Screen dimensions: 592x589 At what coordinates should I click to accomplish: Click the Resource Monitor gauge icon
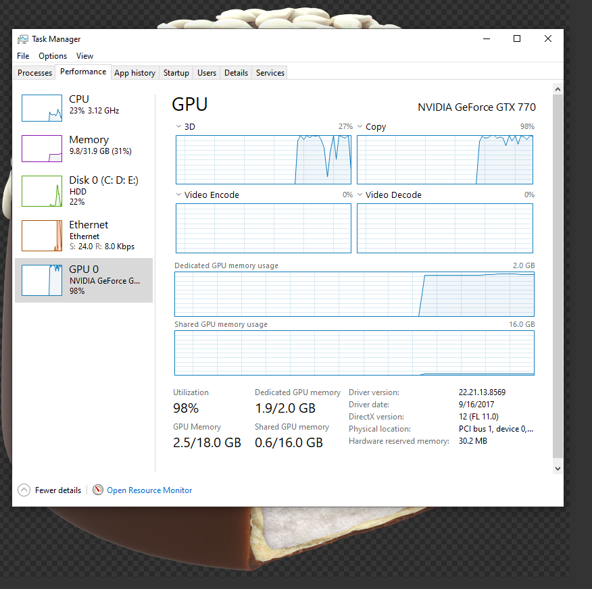[x=98, y=490]
